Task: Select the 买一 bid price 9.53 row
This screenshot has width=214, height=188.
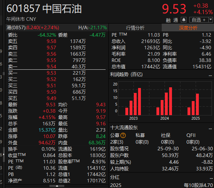Action: (51, 73)
